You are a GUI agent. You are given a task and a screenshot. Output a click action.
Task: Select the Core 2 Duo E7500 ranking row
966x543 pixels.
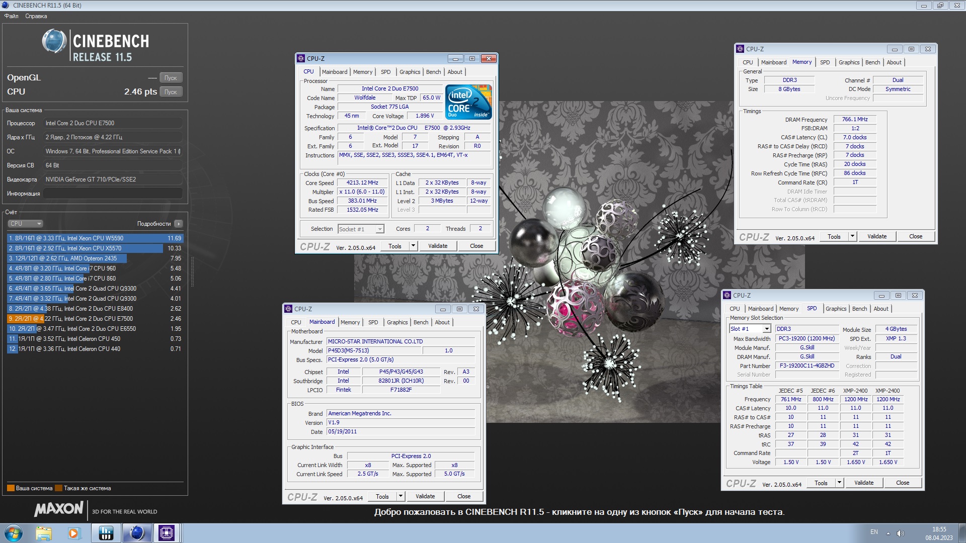(x=95, y=319)
